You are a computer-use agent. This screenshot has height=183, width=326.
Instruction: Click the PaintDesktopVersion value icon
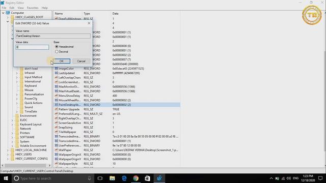(x=57, y=105)
